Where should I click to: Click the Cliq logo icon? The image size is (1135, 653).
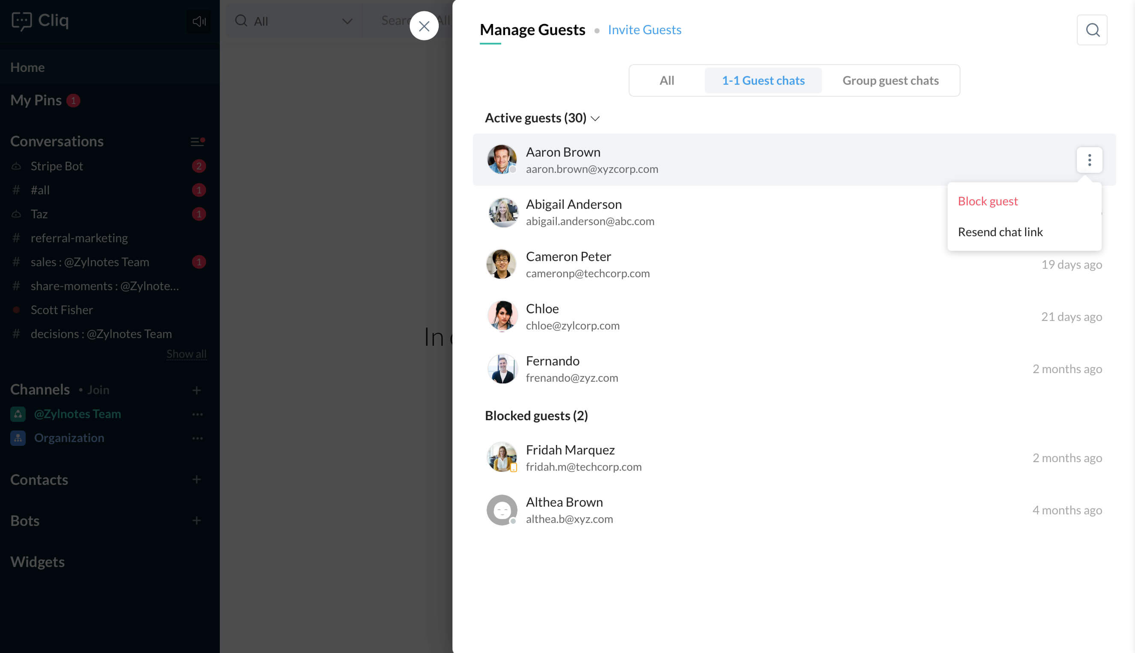click(21, 21)
